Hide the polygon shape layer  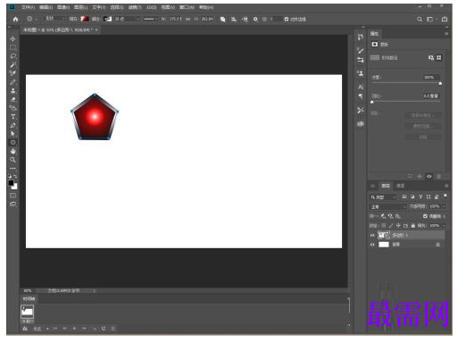[372, 235]
